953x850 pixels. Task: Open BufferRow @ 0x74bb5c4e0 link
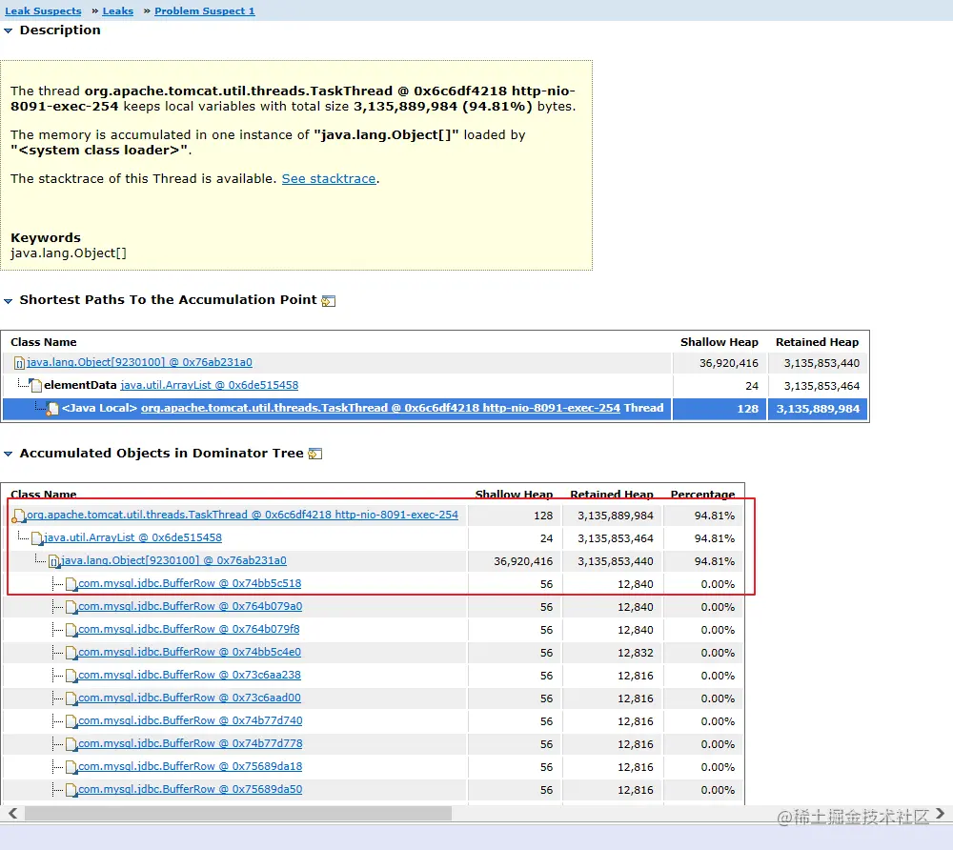(x=190, y=652)
